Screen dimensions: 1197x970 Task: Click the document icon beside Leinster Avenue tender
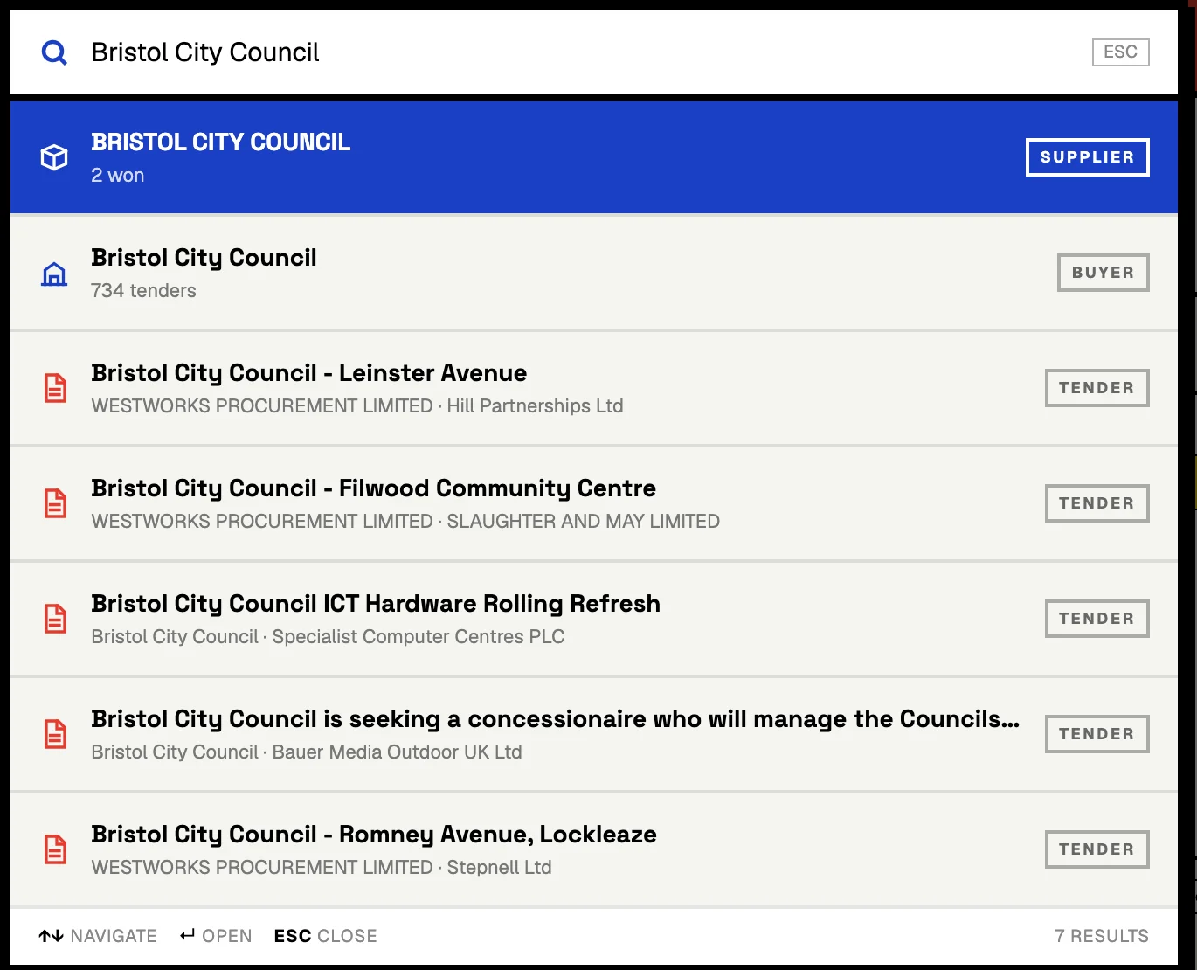[x=55, y=388]
